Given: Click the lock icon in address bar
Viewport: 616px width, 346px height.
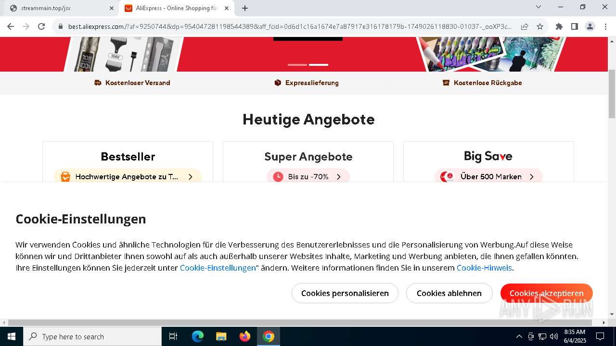Looking at the screenshot, I should click(61, 26).
